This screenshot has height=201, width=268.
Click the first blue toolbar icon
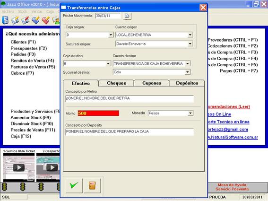click(5, 20)
